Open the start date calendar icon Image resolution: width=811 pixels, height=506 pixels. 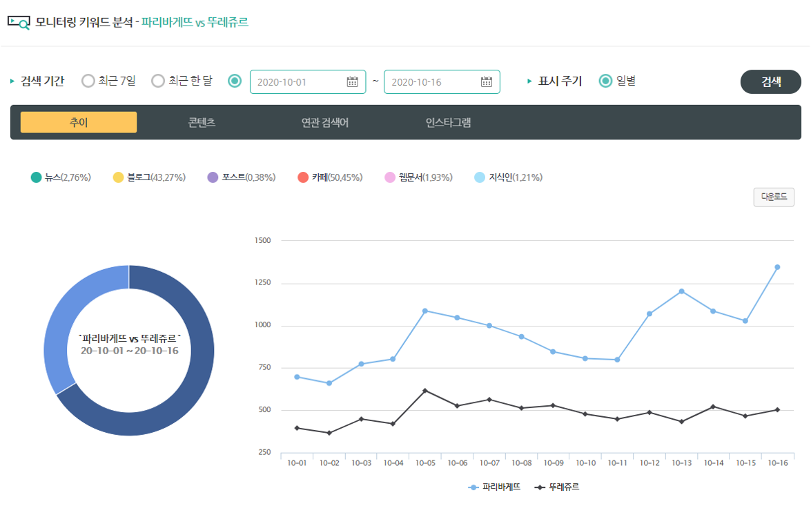(x=352, y=81)
